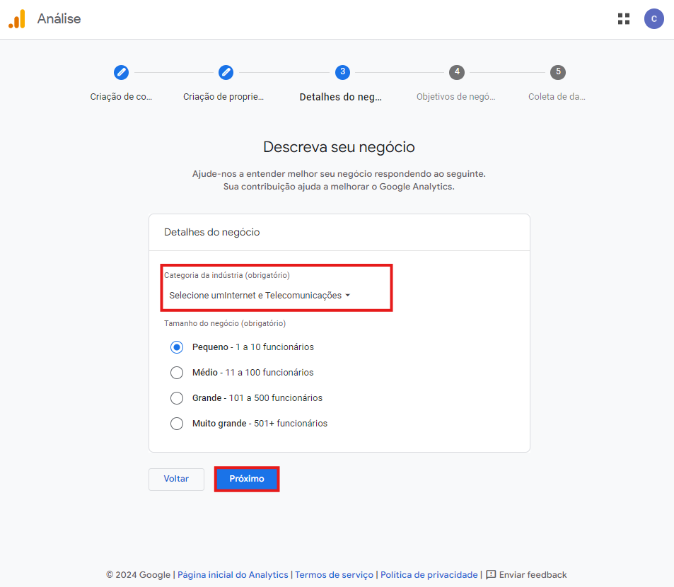Click the step 4 circle indicator

pyautogui.click(x=457, y=72)
